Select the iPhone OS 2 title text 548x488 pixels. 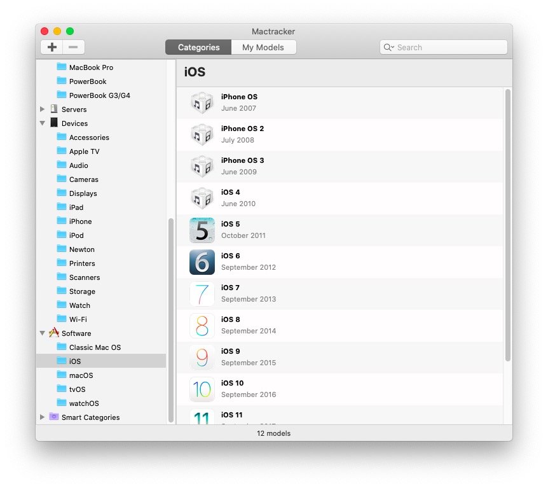point(242,129)
